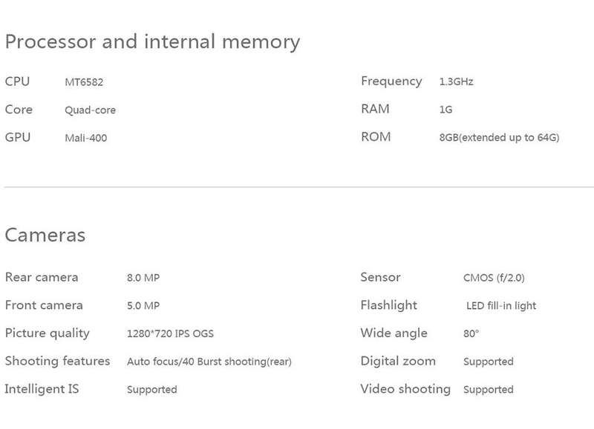Click Supported next to Digital zoom
The image size is (594, 429).
(489, 362)
